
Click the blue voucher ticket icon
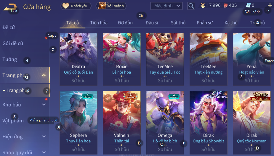coord(248,5)
